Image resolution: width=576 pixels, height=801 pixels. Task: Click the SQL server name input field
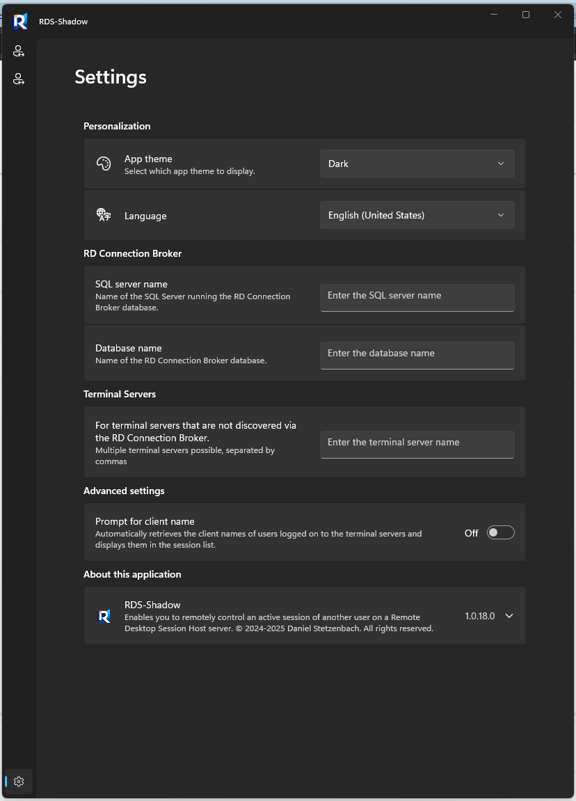tap(417, 297)
